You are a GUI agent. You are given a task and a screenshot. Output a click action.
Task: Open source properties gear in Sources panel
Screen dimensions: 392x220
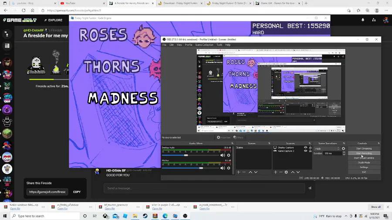[286, 172]
